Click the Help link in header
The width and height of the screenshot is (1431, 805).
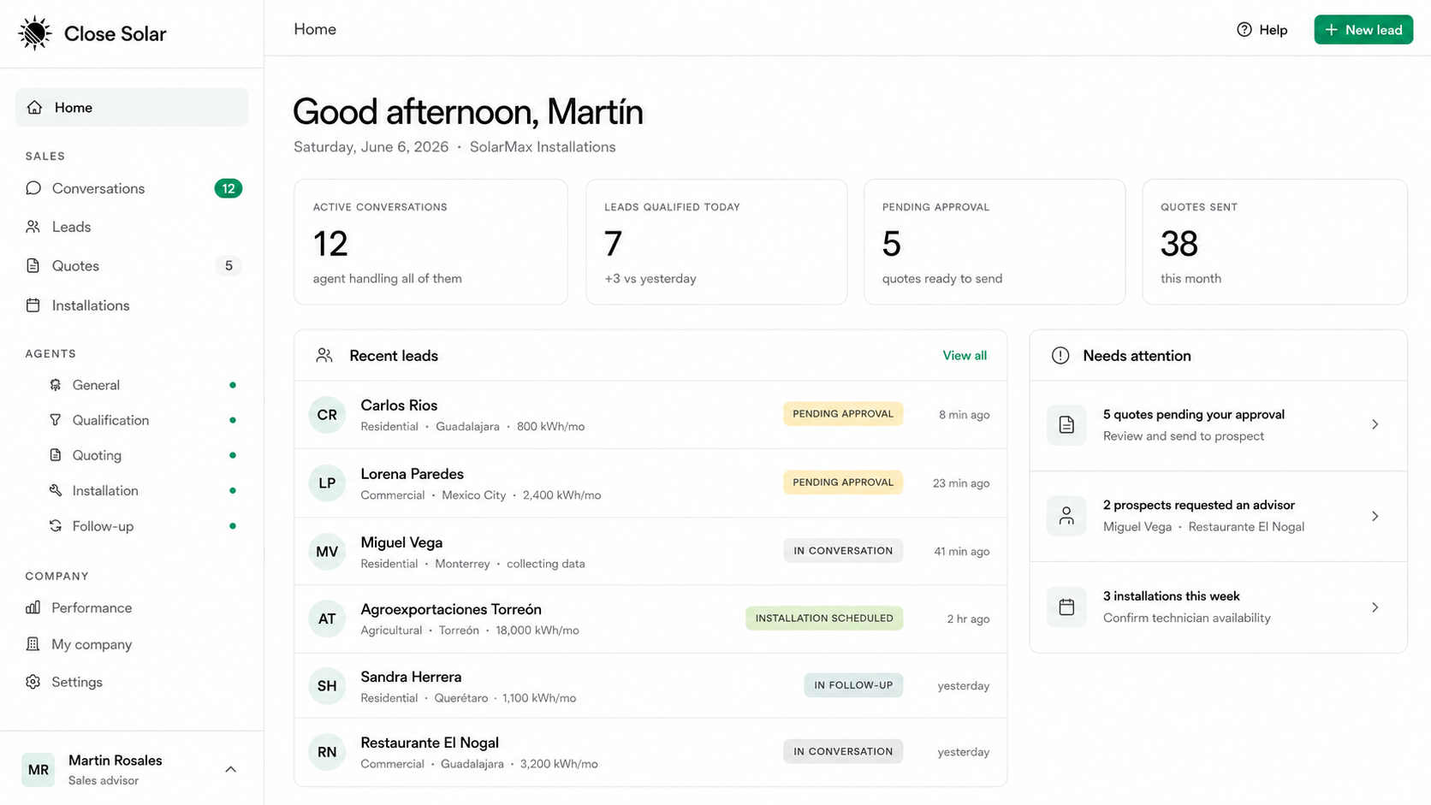(1262, 30)
